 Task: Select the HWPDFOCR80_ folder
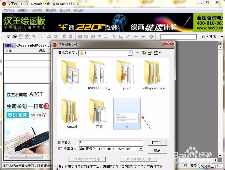coord(99,75)
